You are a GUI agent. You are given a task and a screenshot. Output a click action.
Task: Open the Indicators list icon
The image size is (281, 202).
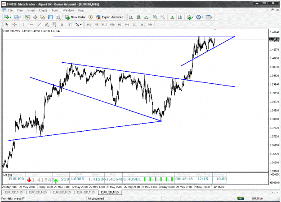click(189, 17)
